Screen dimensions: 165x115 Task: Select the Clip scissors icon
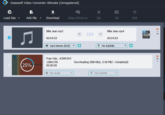click(99, 12)
